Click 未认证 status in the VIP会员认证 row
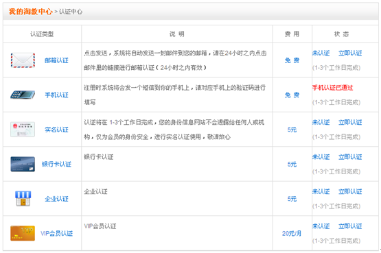381x253 pixels. (x=321, y=226)
